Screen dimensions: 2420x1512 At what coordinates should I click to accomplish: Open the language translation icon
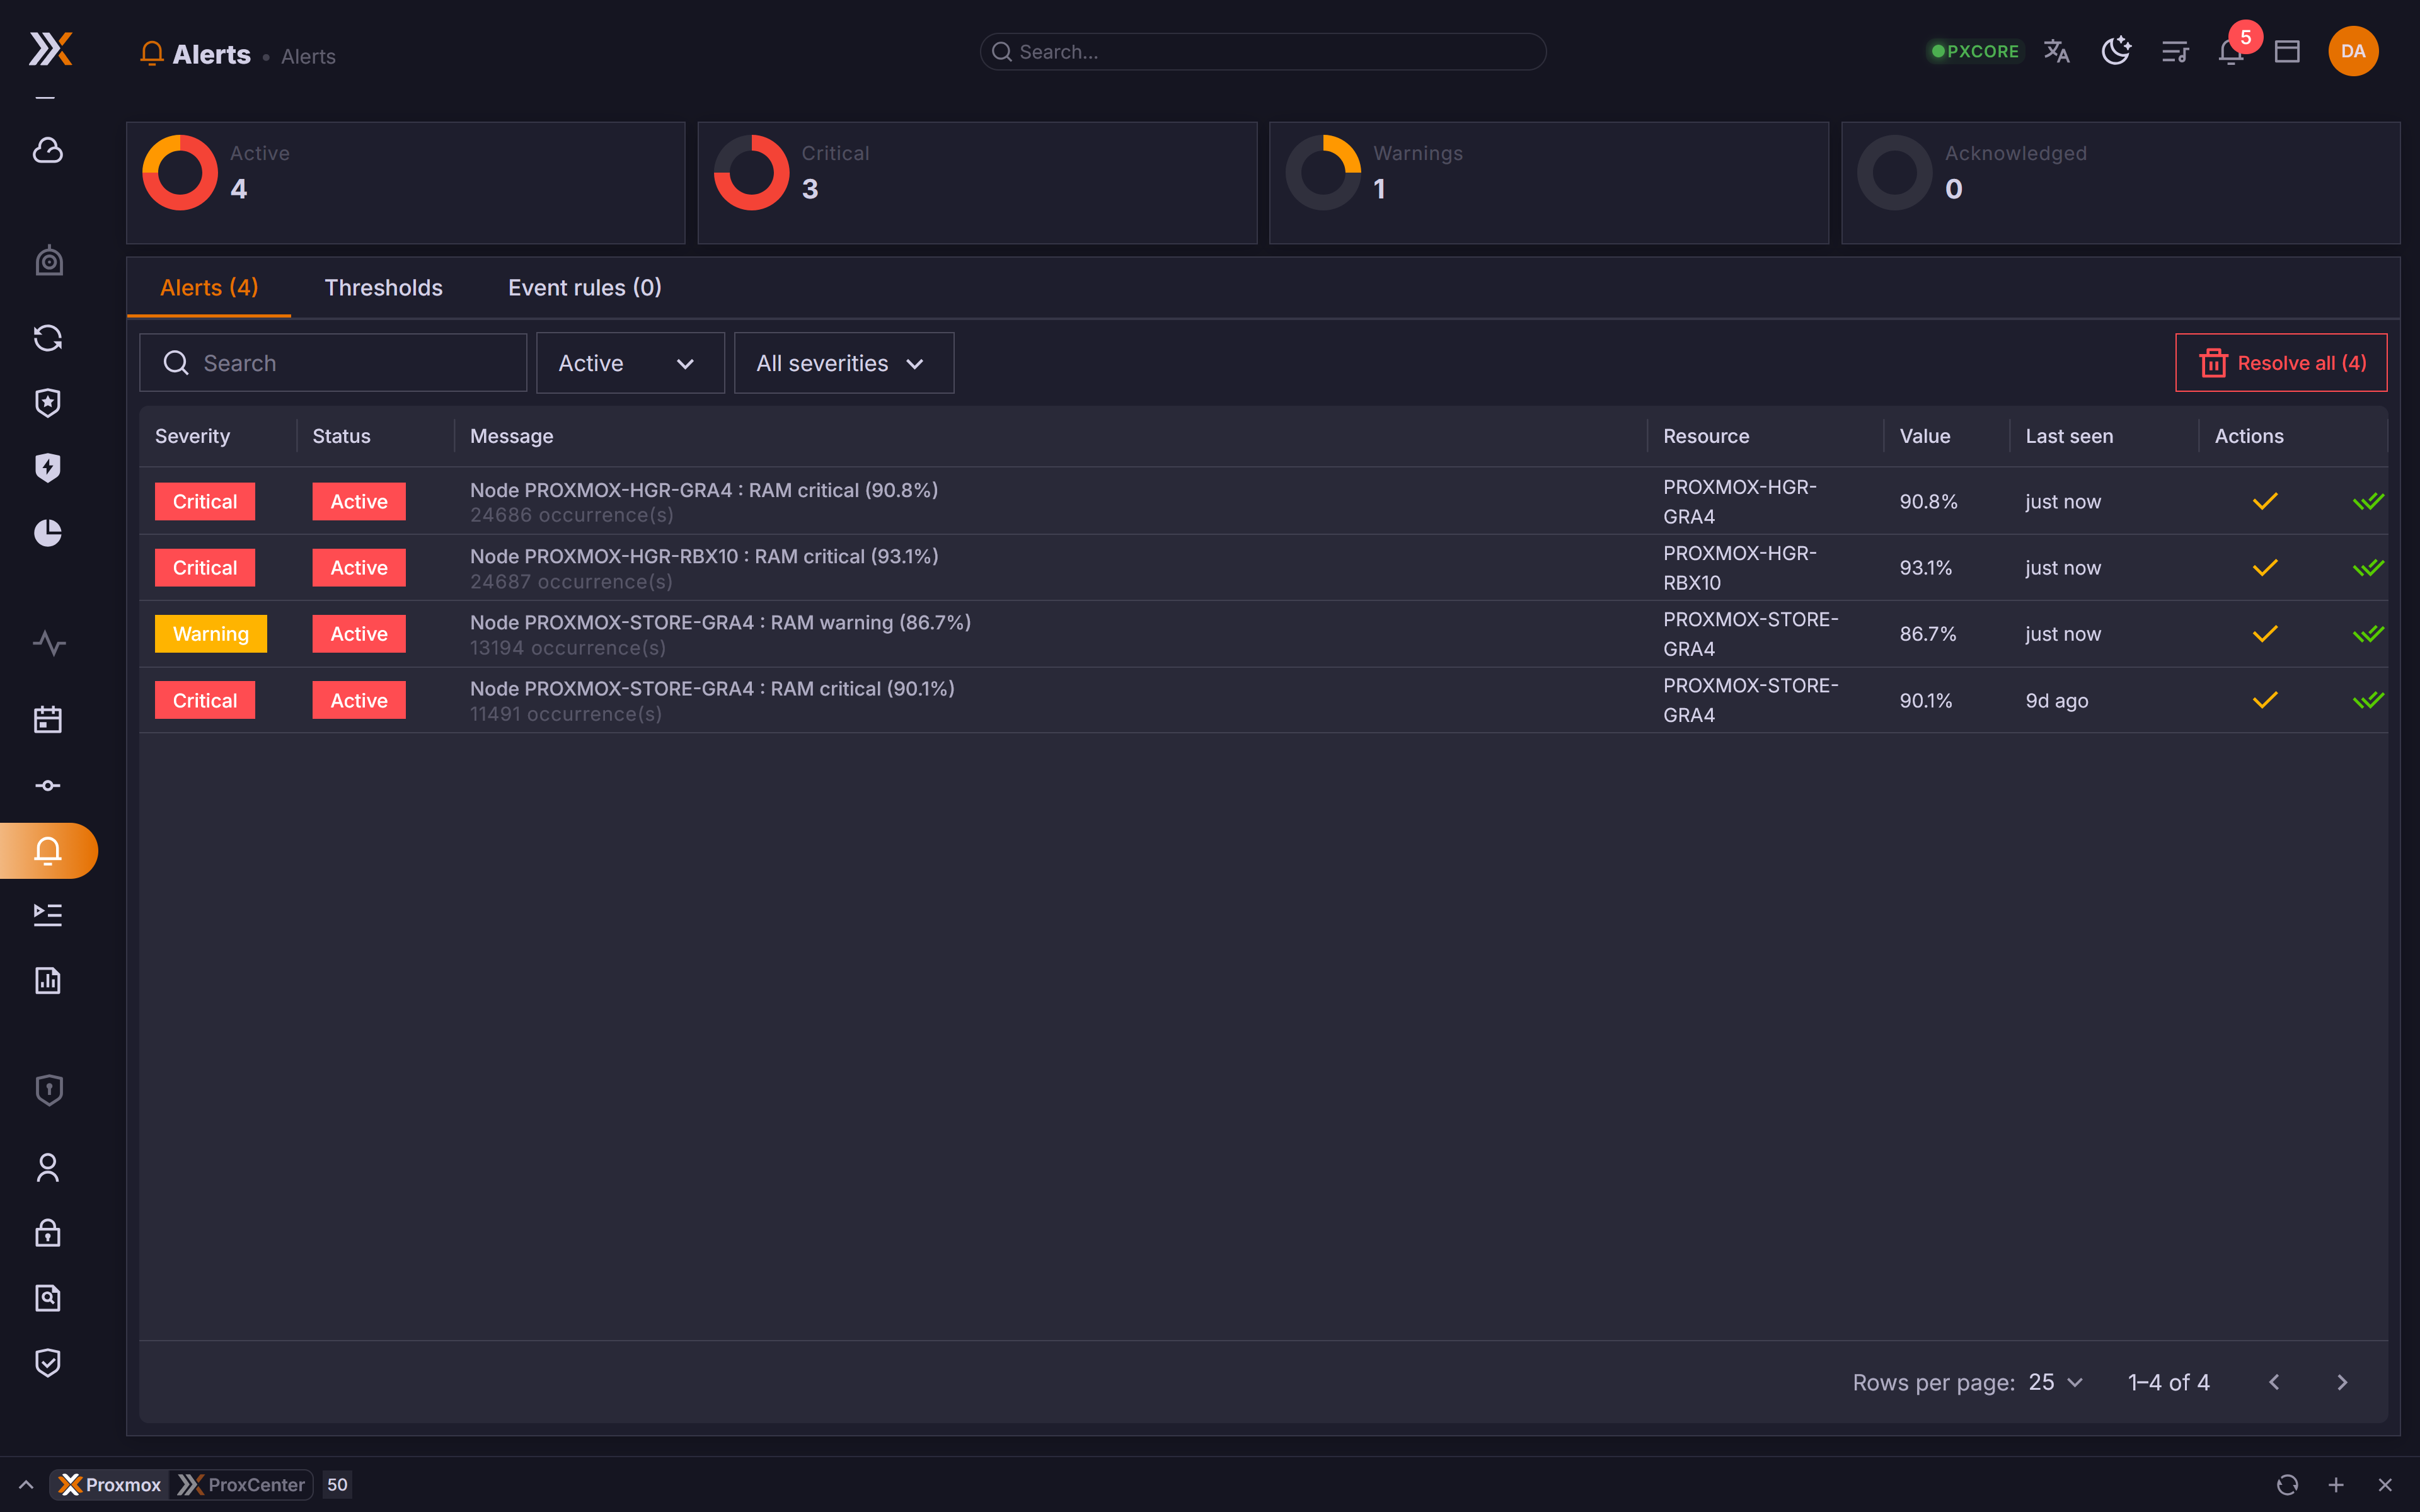click(x=2057, y=51)
